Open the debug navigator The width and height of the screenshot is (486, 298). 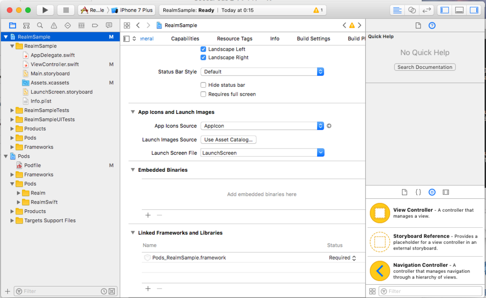[x=81, y=26]
